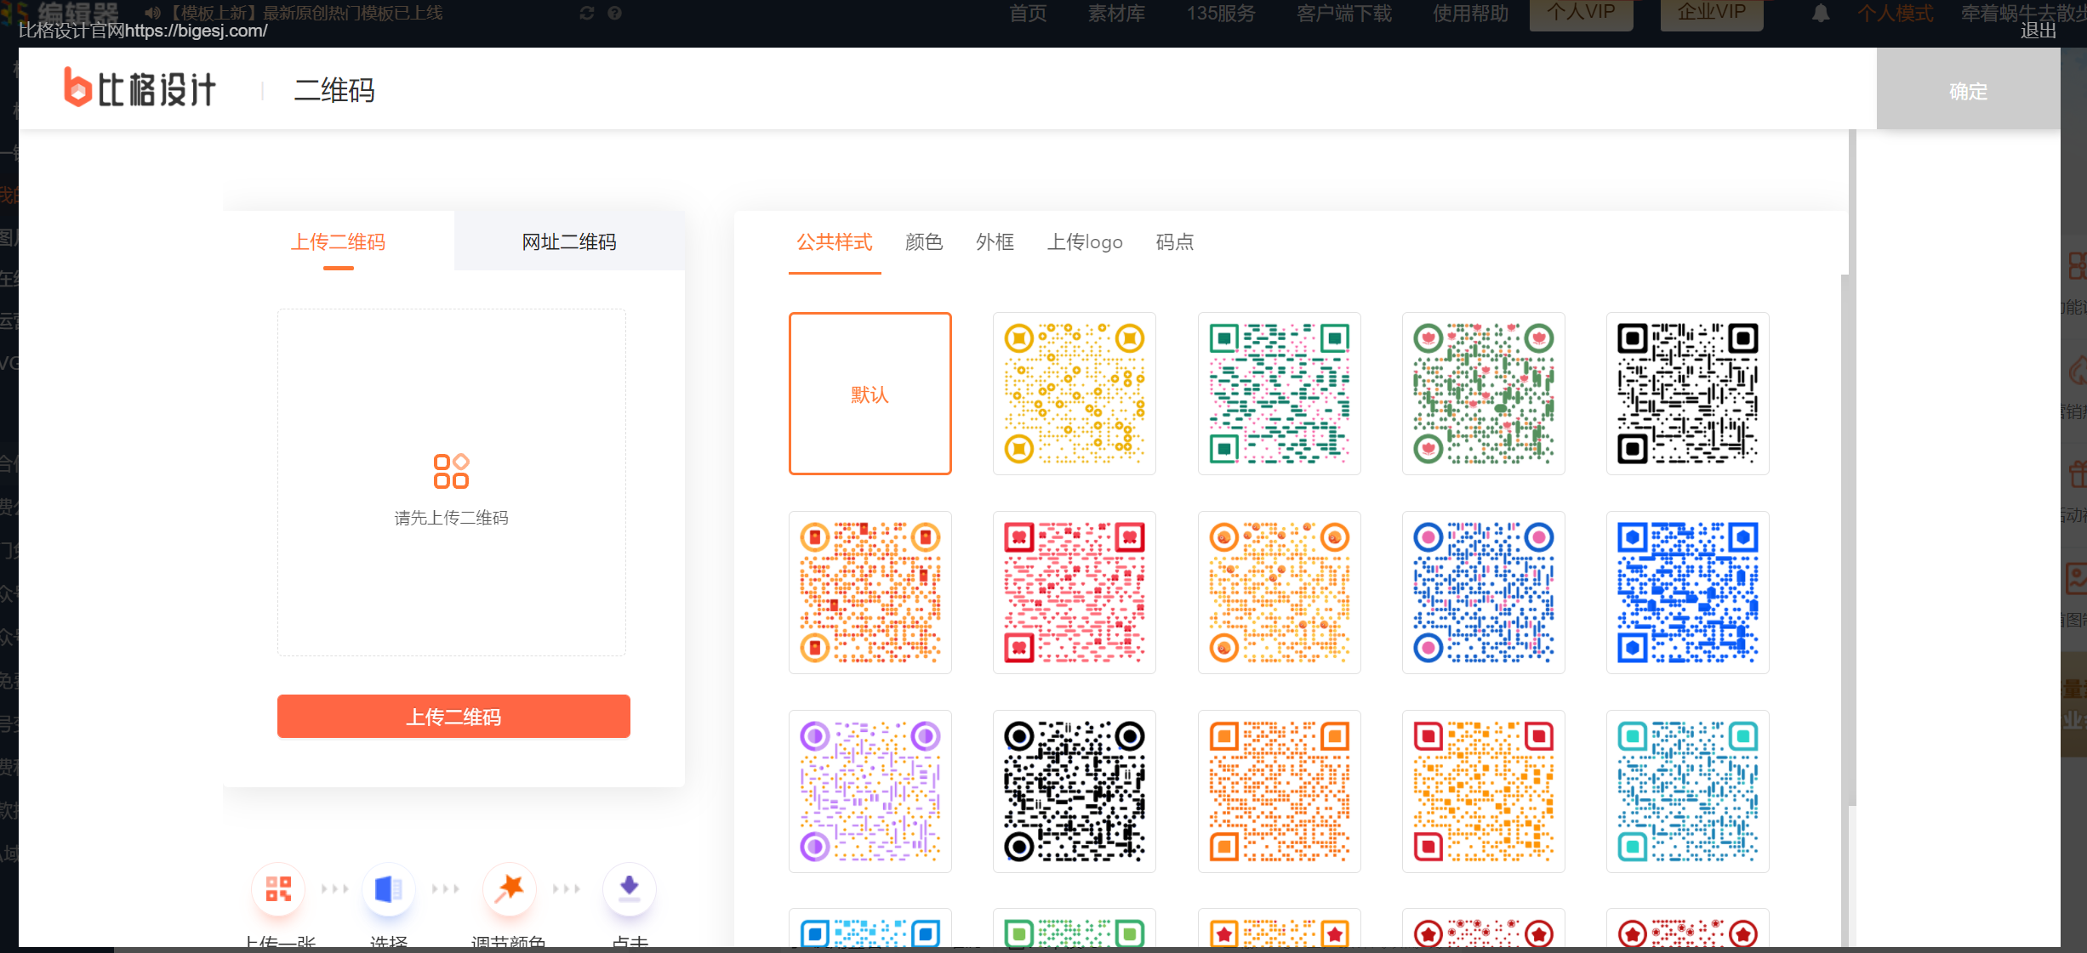The image size is (2087, 953).
Task: Select the orange square-grid QR style in third row
Action: tap(1280, 791)
